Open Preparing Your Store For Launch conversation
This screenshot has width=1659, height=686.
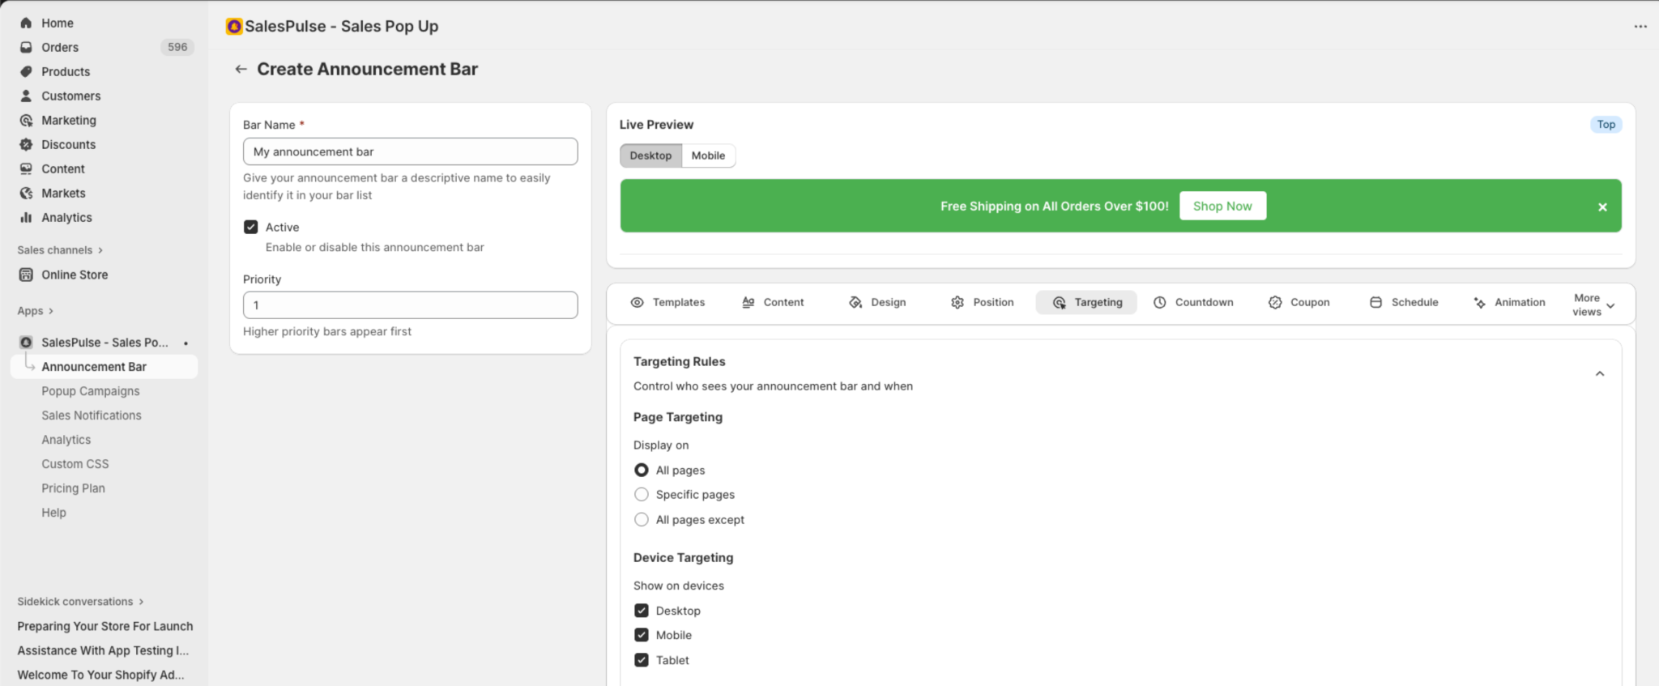(x=105, y=626)
